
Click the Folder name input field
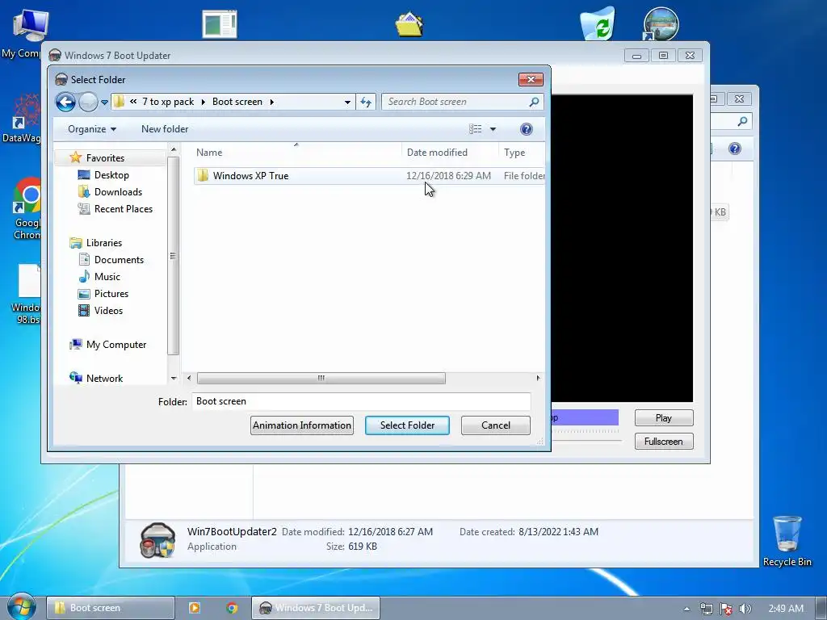click(x=361, y=401)
